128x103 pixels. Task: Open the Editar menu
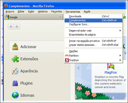pos(21,11)
